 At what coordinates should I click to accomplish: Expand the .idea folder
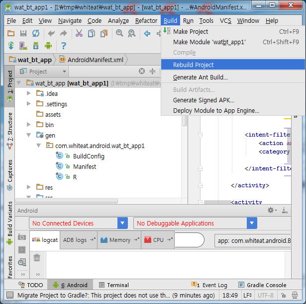point(29,93)
